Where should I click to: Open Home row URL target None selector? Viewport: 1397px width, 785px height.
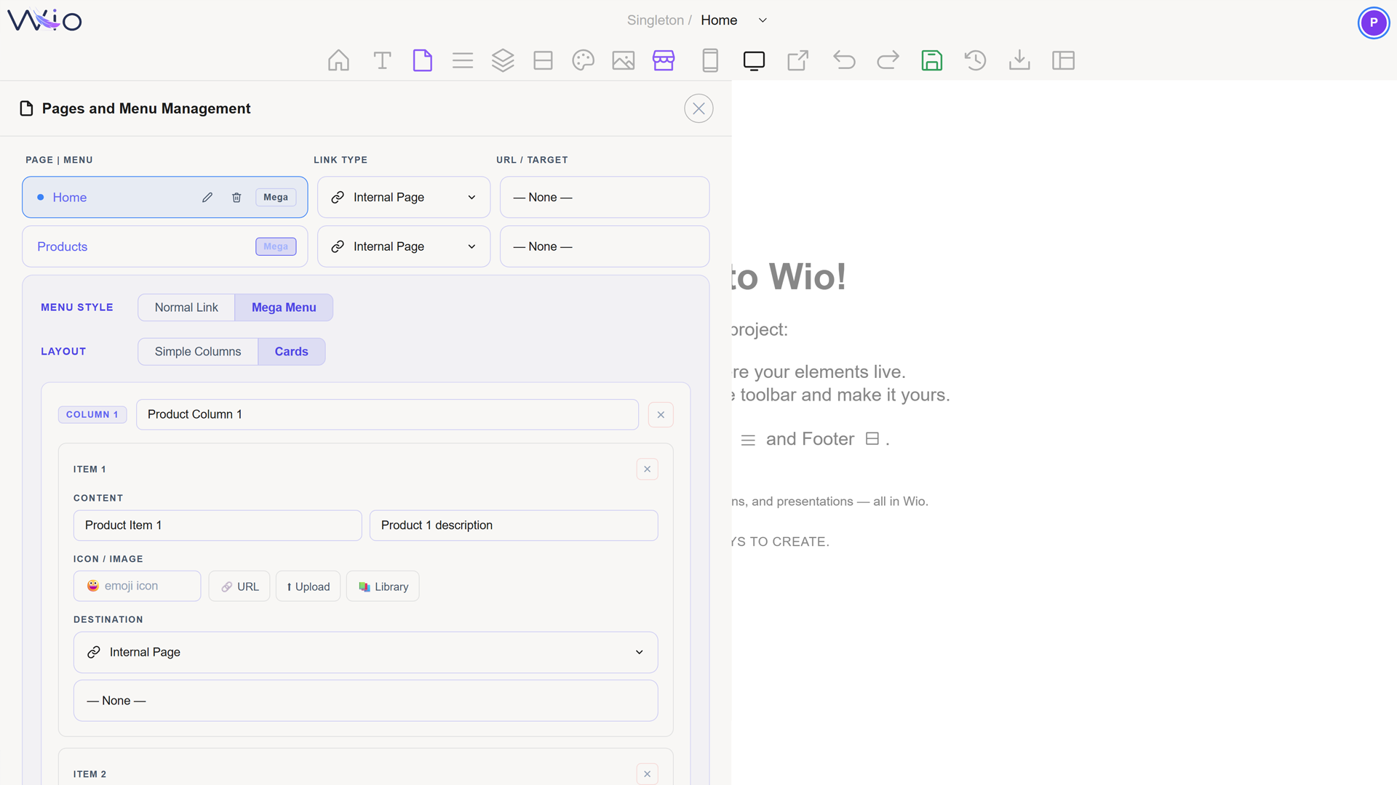tap(605, 197)
